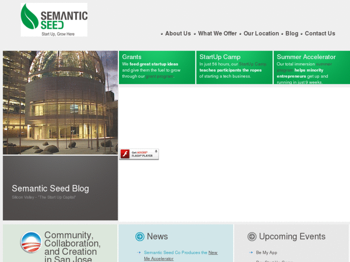Click the small arrow bullet before Be My App

251,252
